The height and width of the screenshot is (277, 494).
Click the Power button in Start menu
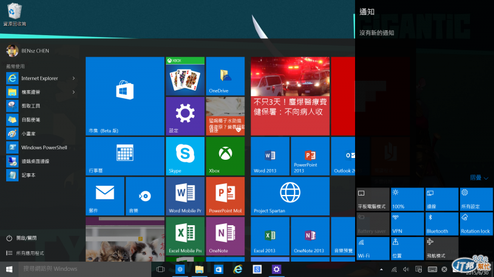(x=22, y=238)
